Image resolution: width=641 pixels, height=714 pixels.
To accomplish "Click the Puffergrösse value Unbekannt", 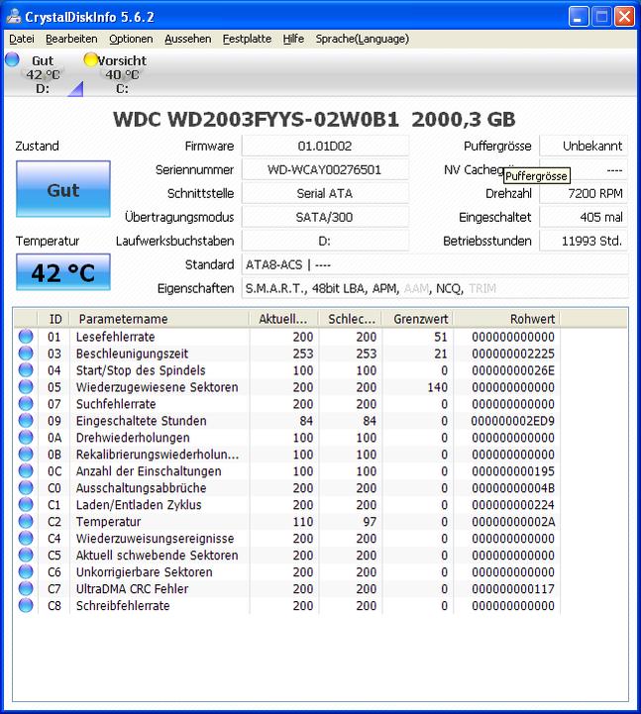I will (584, 147).
